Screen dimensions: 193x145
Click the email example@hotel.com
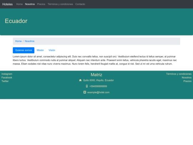[98, 92]
